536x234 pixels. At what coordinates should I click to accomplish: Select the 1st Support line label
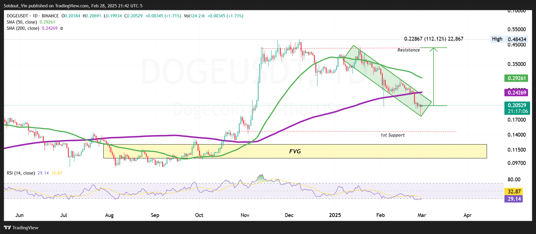[x=392, y=135]
